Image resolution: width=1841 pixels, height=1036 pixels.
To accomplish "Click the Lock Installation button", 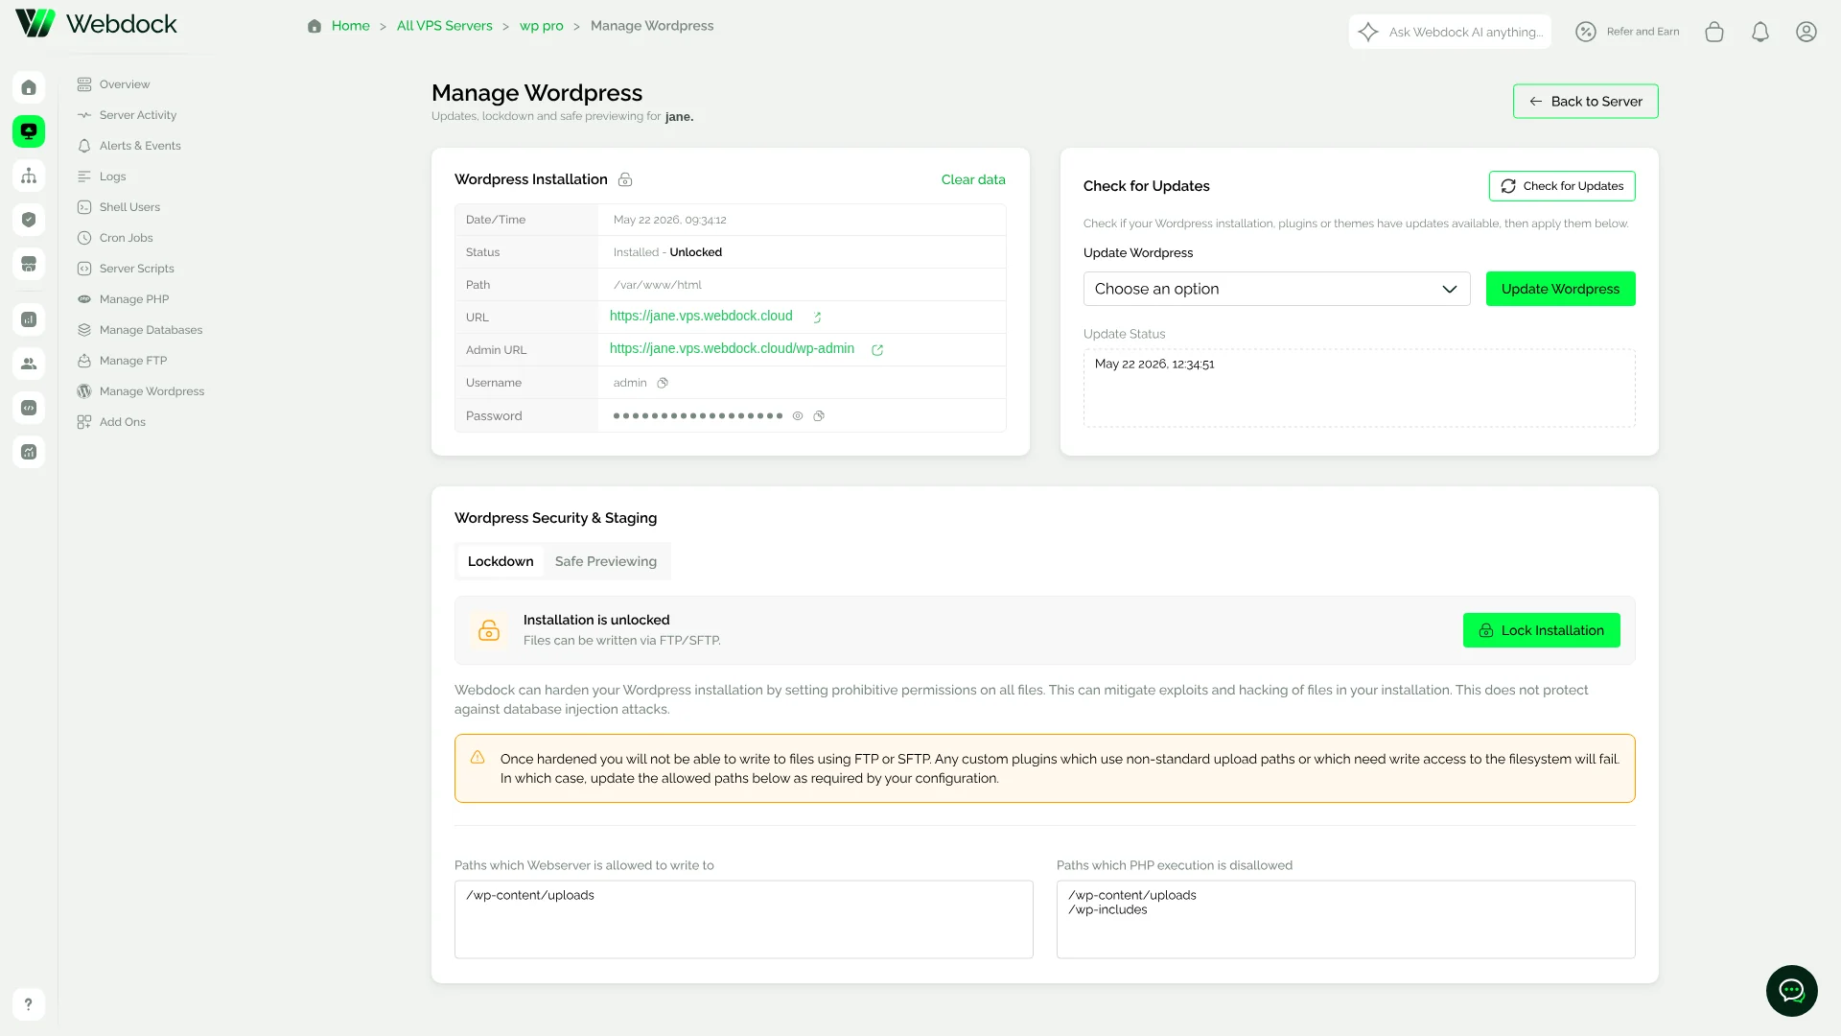I will [1541, 630].
